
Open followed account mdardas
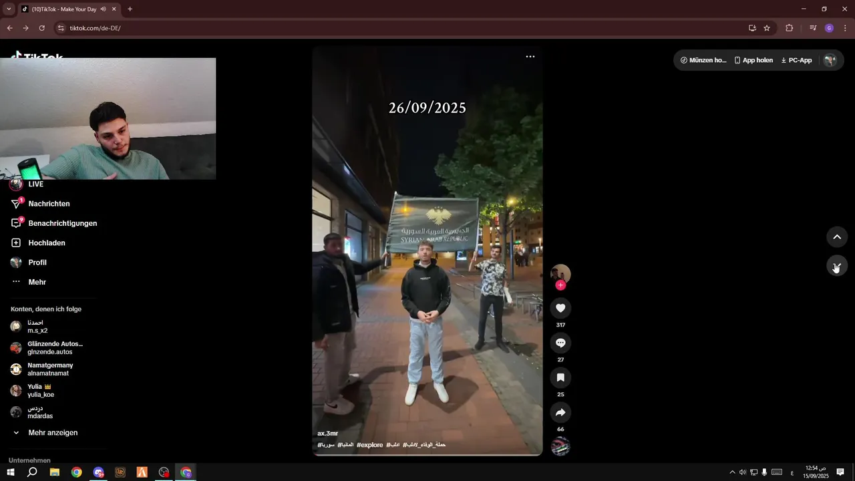coord(40,412)
